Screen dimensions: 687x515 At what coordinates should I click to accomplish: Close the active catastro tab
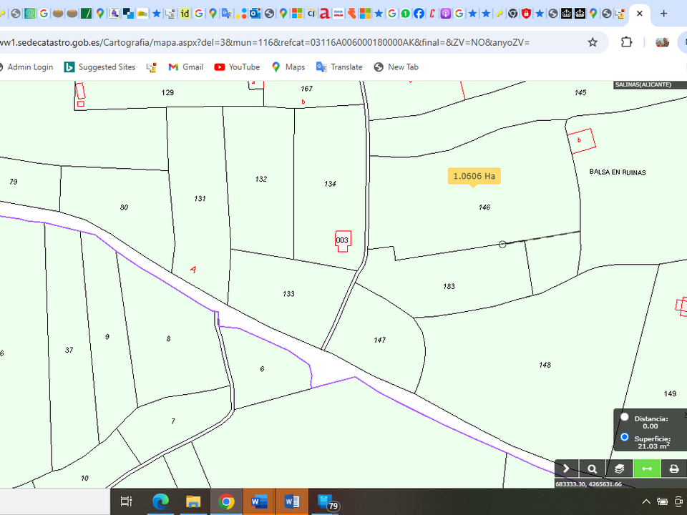click(639, 14)
